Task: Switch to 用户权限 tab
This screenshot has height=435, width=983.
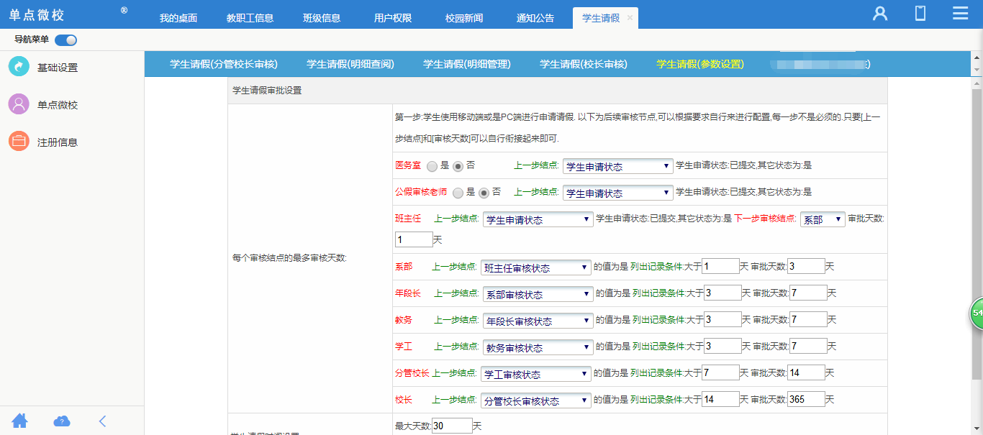Action: (x=393, y=18)
